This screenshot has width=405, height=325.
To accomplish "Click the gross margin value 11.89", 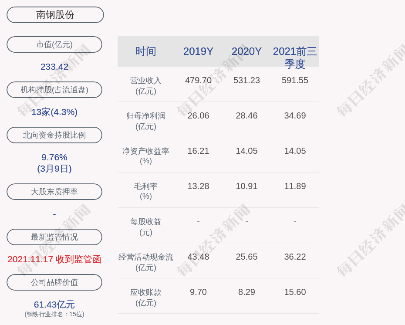I will point(295,186).
